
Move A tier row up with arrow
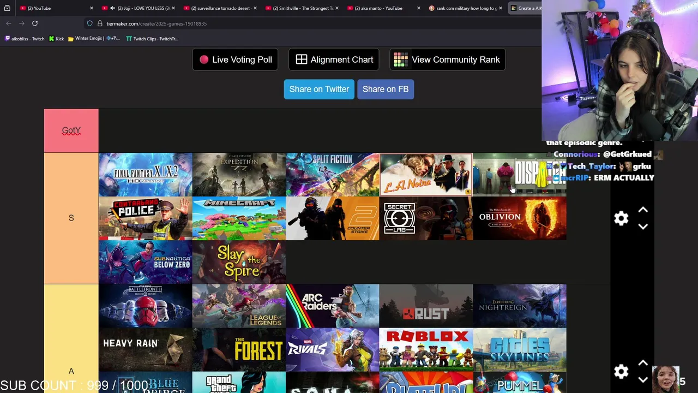(x=643, y=363)
